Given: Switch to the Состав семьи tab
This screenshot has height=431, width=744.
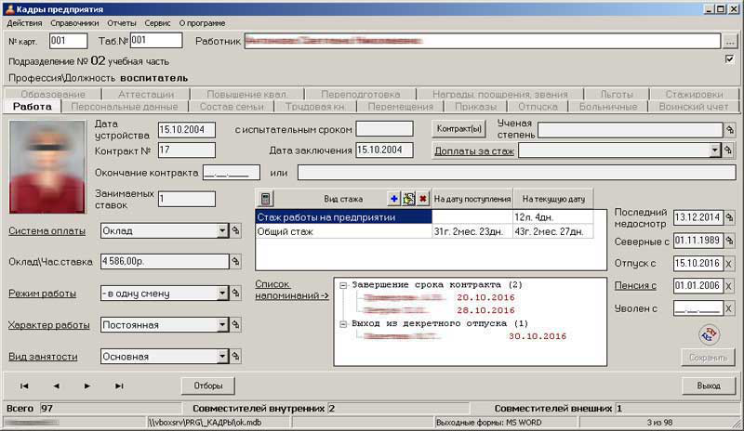Looking at the screenshot, I should [232, 106].
